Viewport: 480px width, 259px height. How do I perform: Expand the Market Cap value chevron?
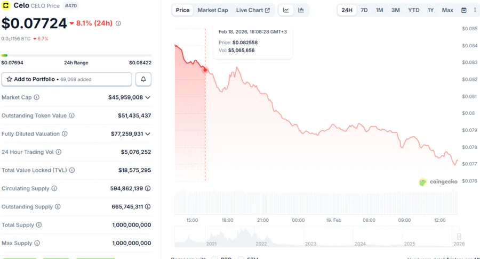click(148, 97)
